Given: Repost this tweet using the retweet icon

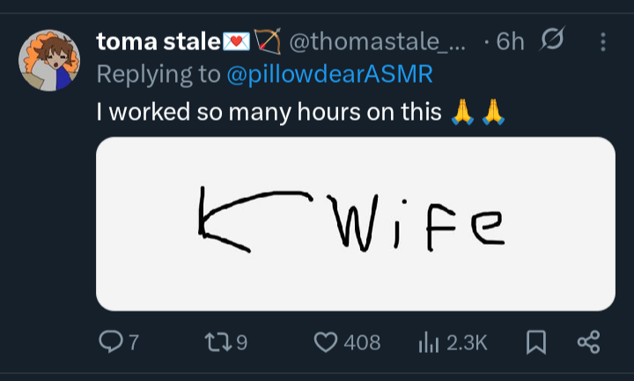Looking at the screenshot, I should [x=218, y=341].
